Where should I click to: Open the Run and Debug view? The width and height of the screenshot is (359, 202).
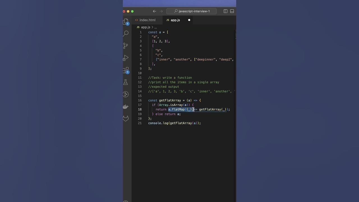pyautogui.click(x=126, y=58)
